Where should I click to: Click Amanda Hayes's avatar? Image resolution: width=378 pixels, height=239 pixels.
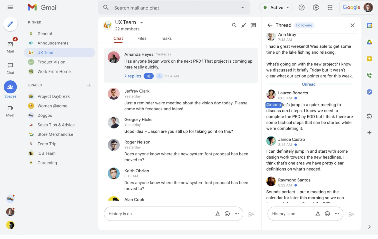[x=114, y=57]
